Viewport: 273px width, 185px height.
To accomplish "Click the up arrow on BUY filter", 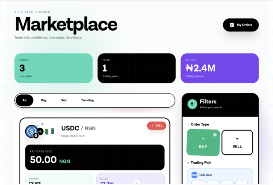I will [203, 139].
